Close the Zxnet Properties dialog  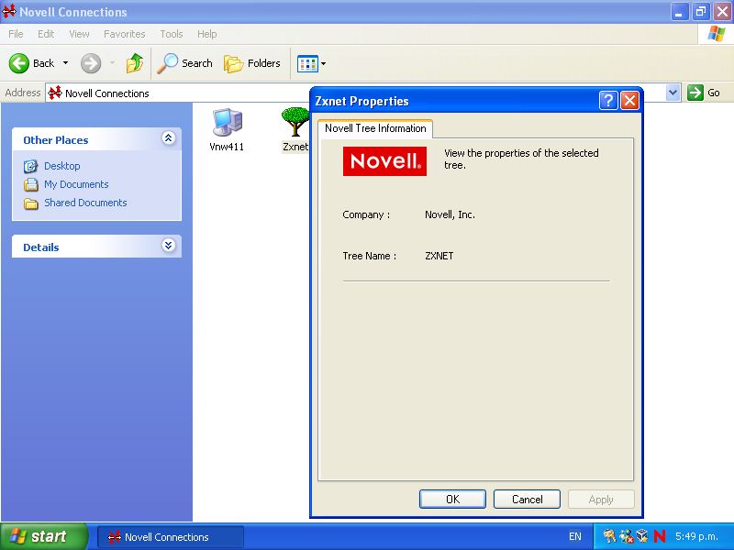[x=630, y=101]
